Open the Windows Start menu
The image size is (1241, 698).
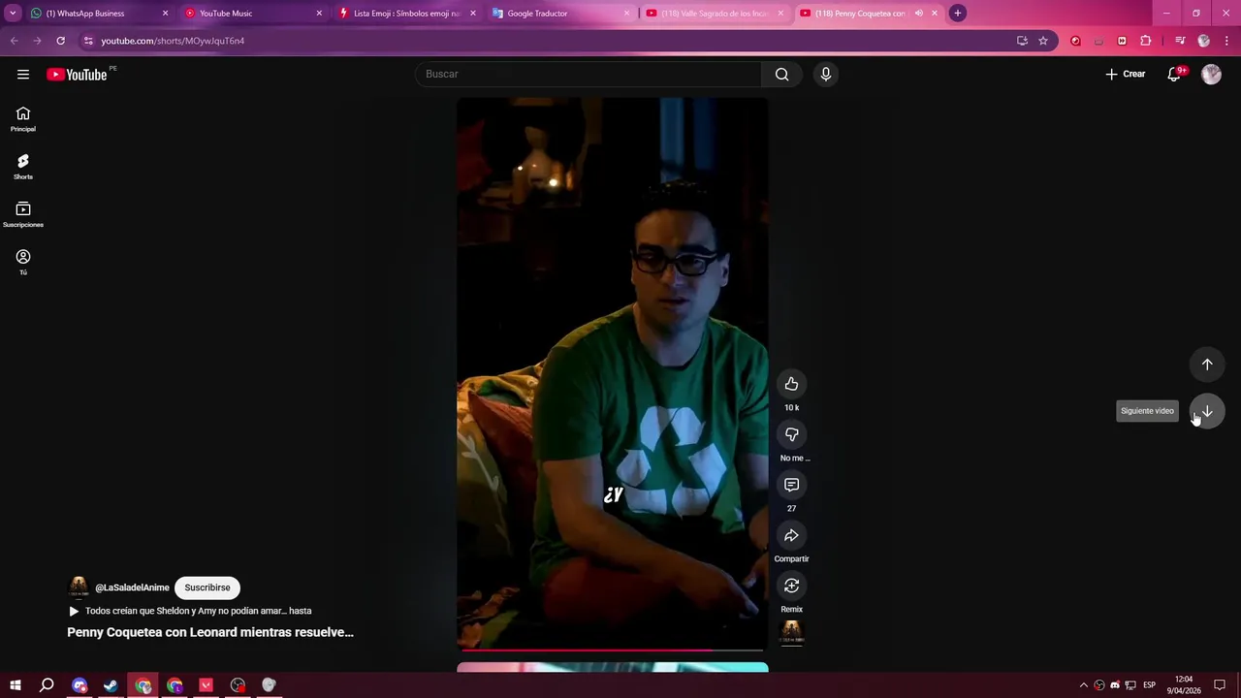click(16, 685)
